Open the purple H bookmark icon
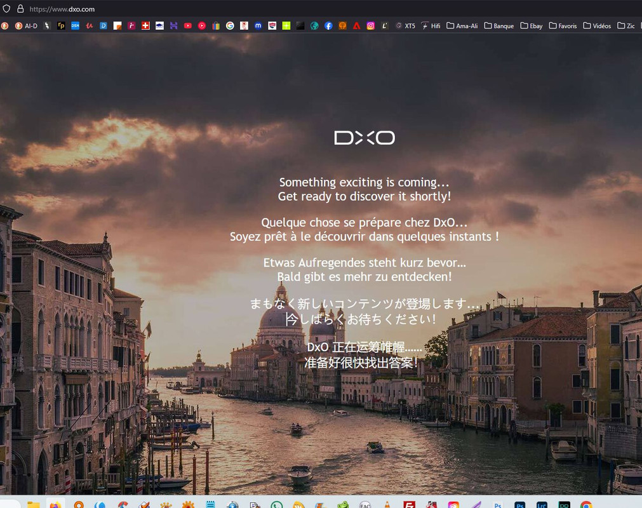The image size is (642, 508). coord(173,26)
